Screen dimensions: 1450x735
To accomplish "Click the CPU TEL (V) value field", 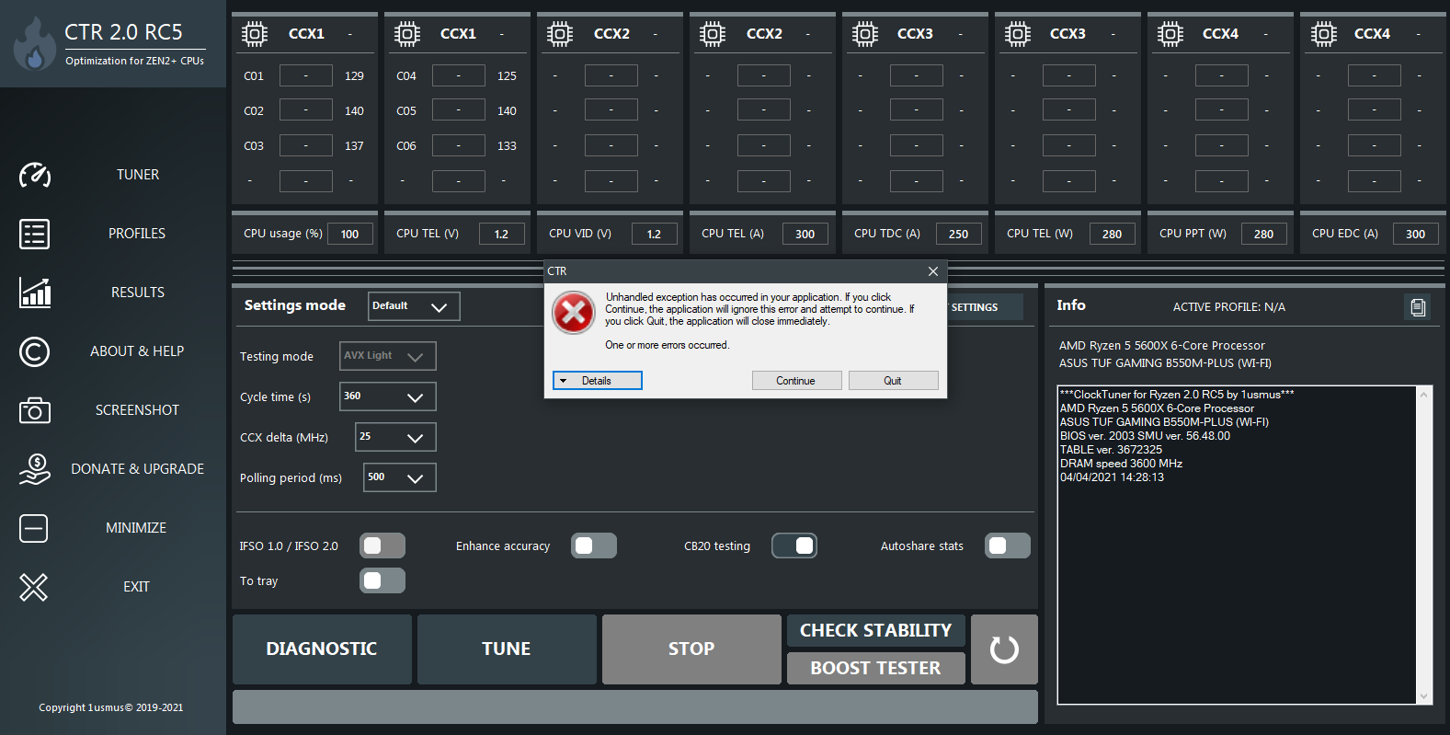I will coord(502,235).
